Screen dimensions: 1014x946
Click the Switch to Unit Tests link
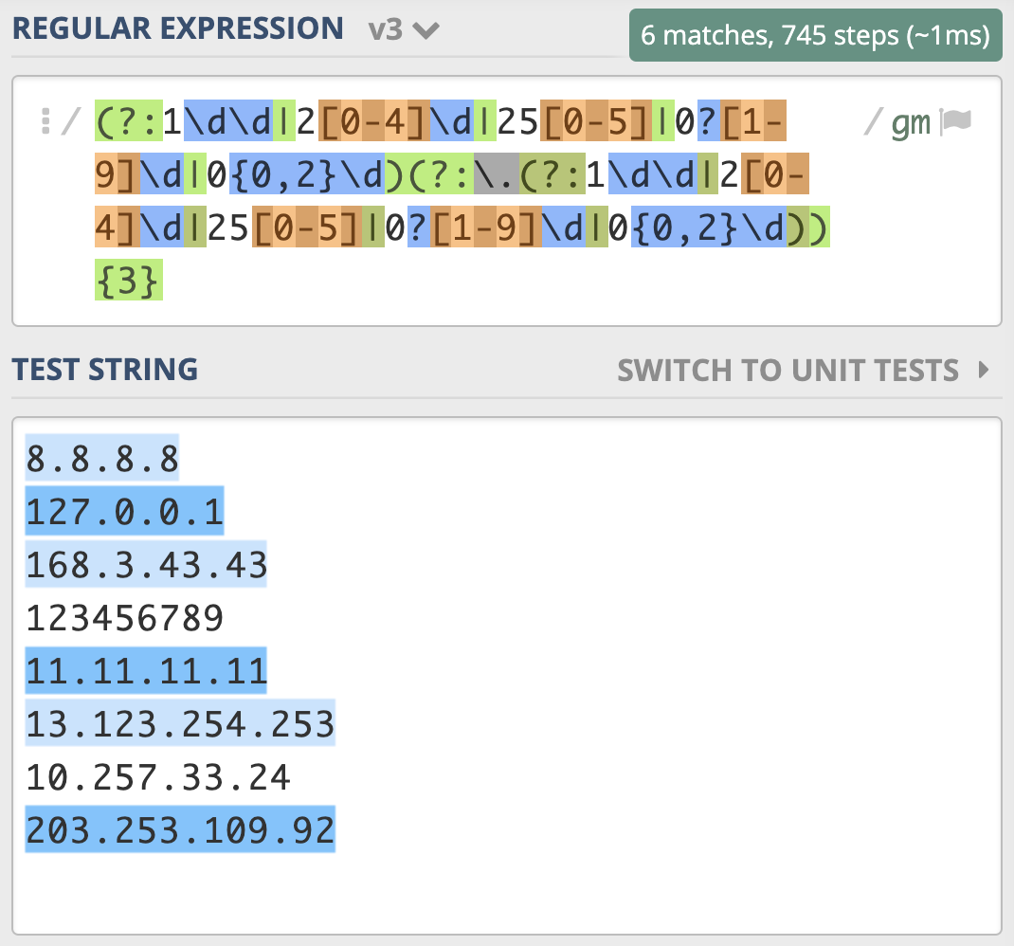tap(788, 370)
